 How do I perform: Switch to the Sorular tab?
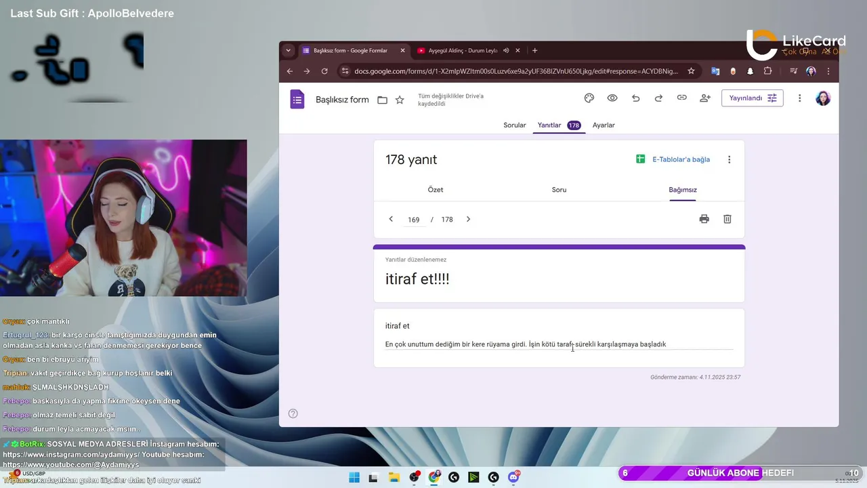point(515,125)
